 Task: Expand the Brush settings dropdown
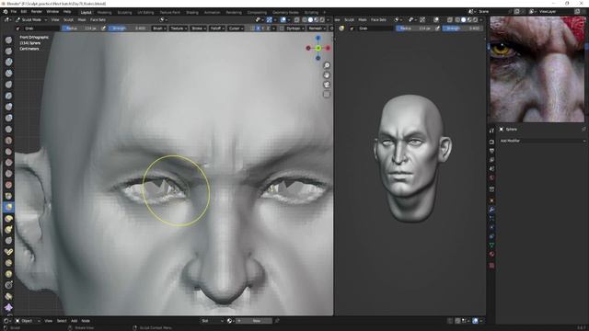click(159, 29)
